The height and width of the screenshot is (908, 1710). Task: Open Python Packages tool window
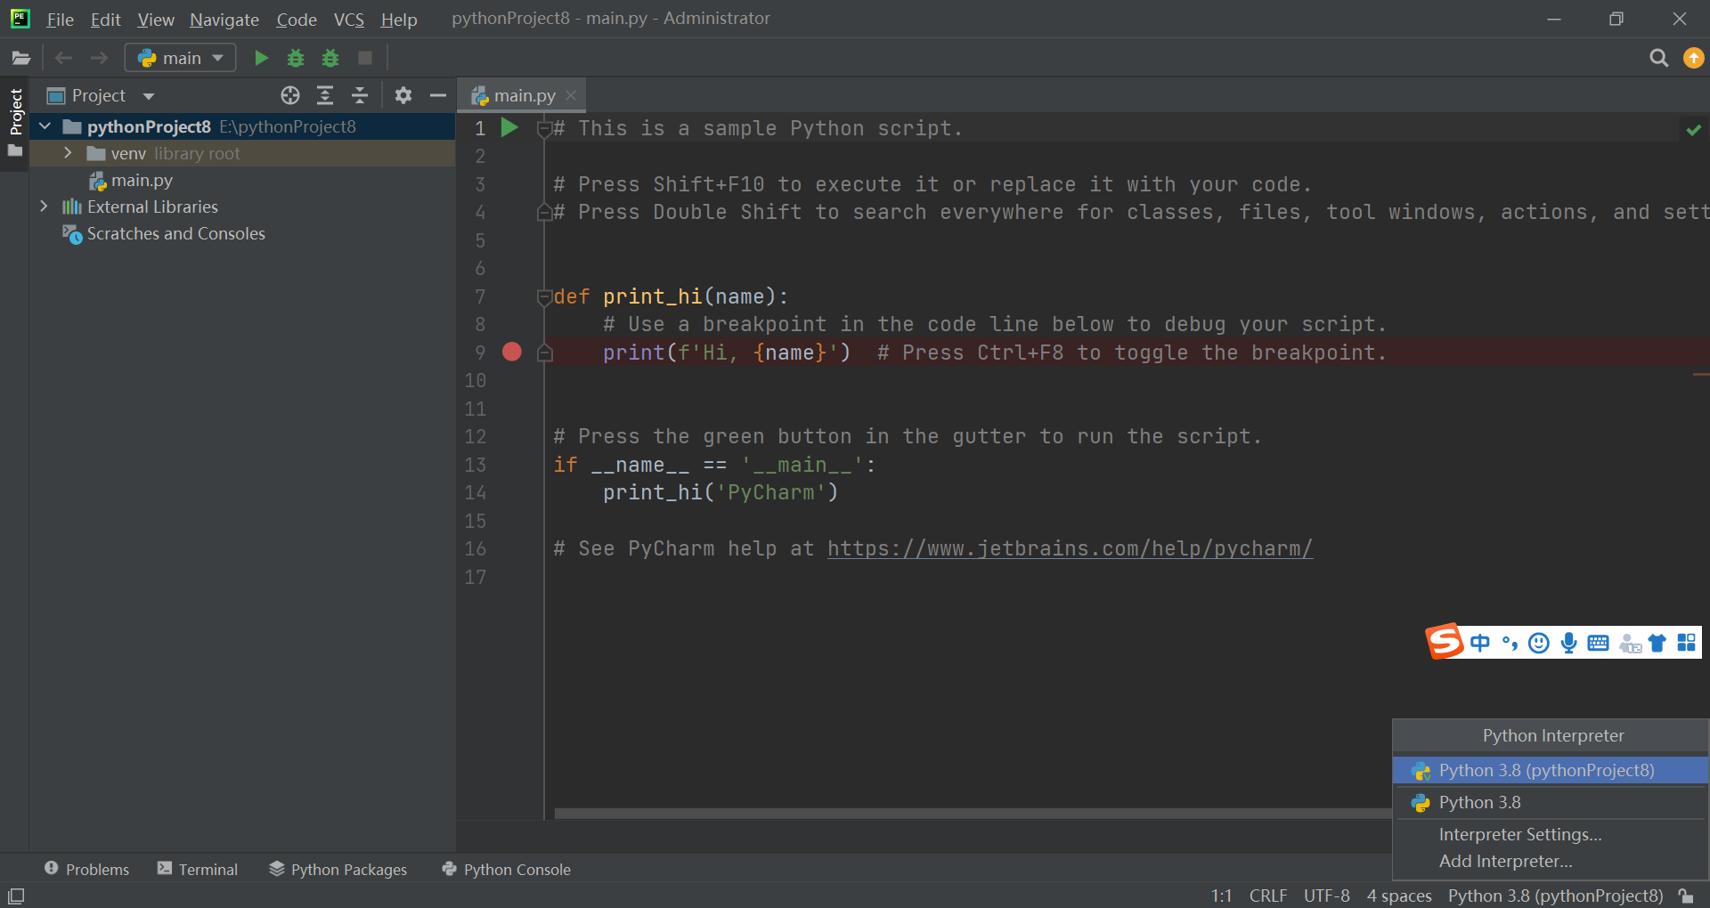click(x=338, y=869)
